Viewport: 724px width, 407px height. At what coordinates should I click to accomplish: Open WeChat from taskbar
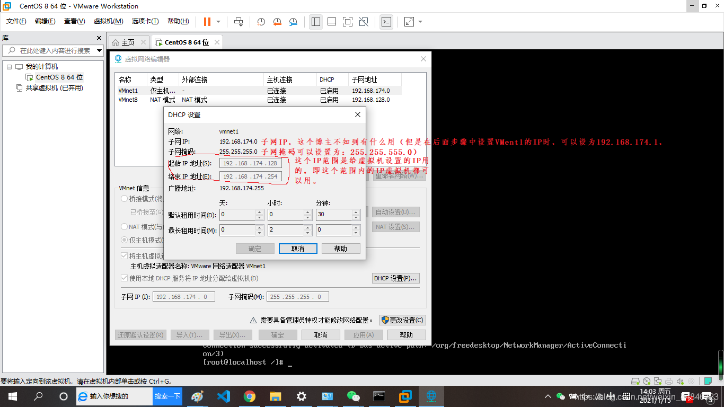[353, 396]
